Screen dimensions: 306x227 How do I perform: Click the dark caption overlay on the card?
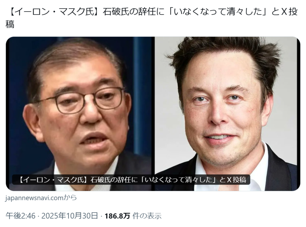pos(131,180)
